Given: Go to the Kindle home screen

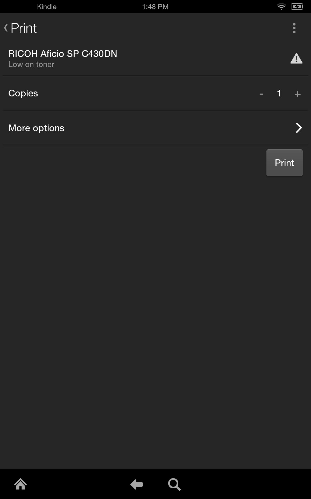Looking at the screenshot, I should (20, 484).
